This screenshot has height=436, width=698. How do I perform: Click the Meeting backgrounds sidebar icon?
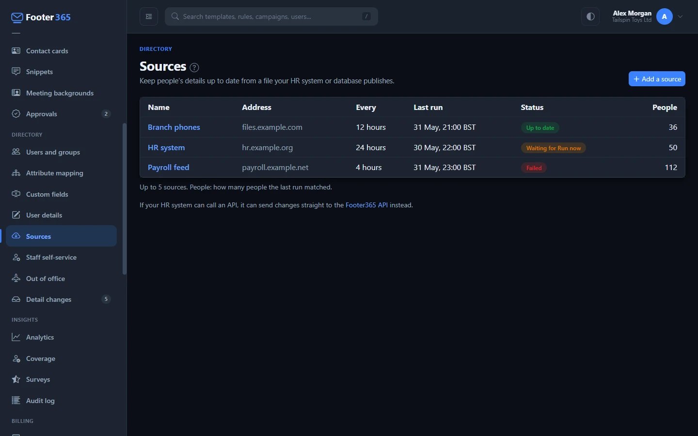(x=16, y=93)
